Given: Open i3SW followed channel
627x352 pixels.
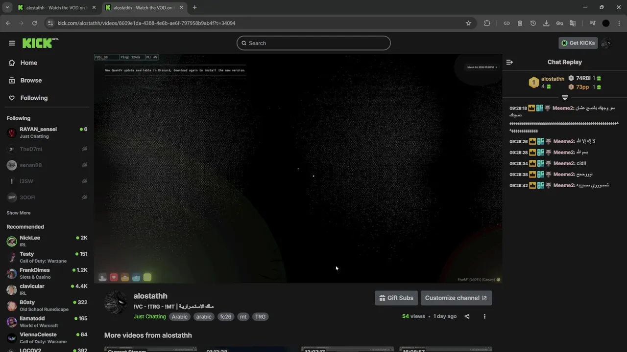Looking at the screenshot, I should 47,181.
